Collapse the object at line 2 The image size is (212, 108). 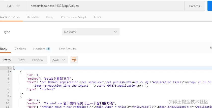(x=11, y=71)
